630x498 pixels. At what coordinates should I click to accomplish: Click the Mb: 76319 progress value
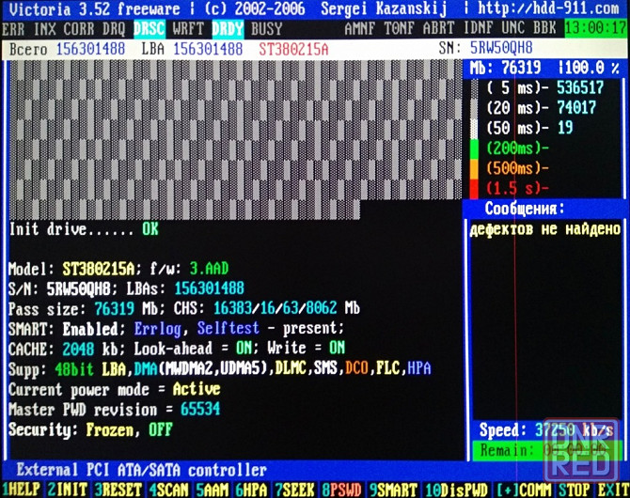point(505,68)
